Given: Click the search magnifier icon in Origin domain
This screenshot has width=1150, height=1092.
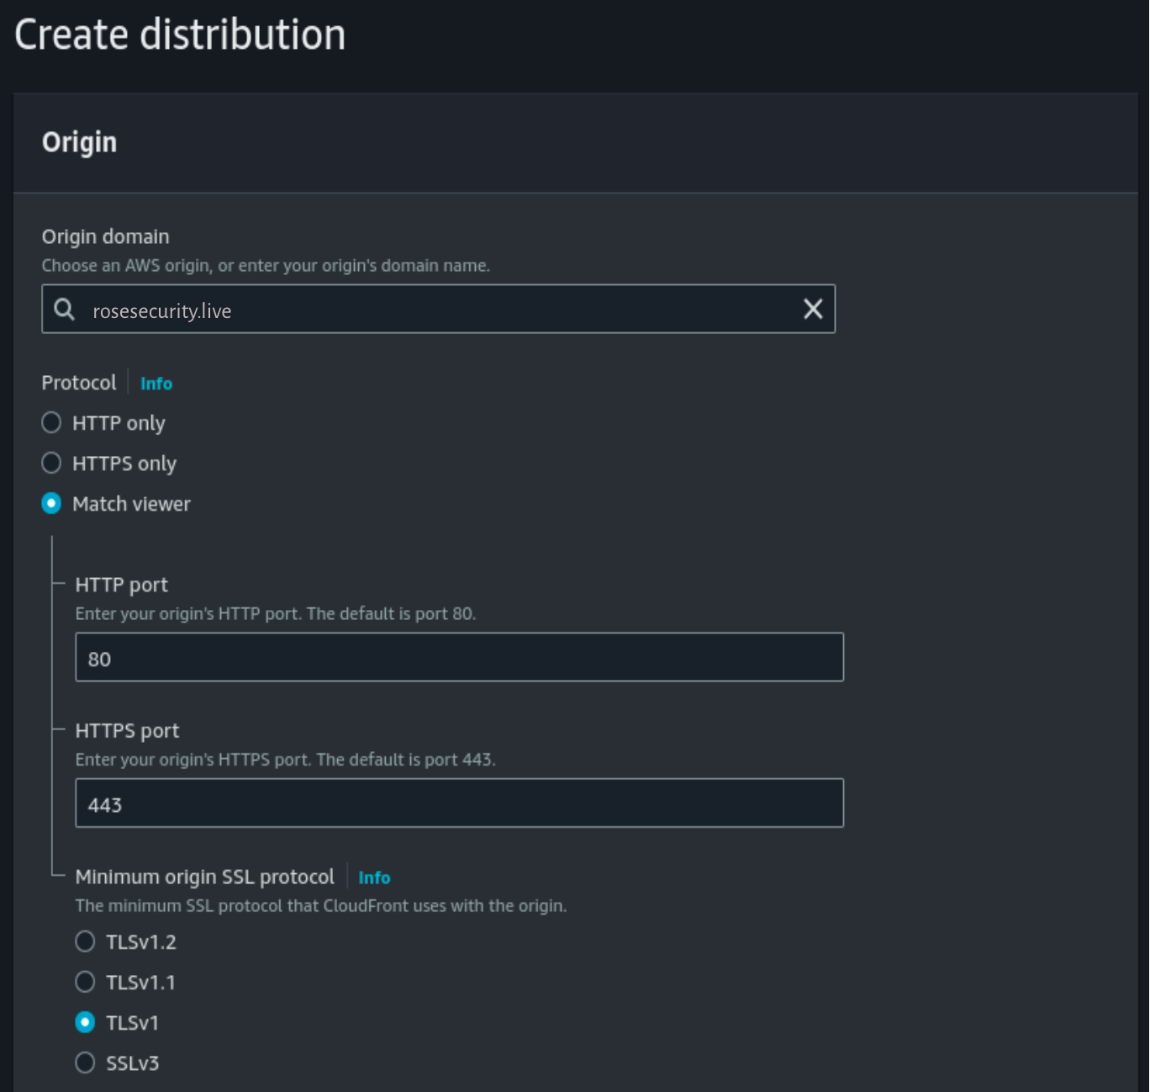Looking at the screenshot, I should coord(65,310).
